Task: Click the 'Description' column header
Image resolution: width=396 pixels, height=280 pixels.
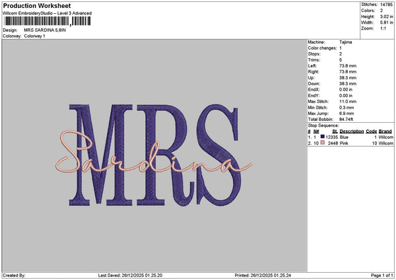Action: click(x=352, y=131)
